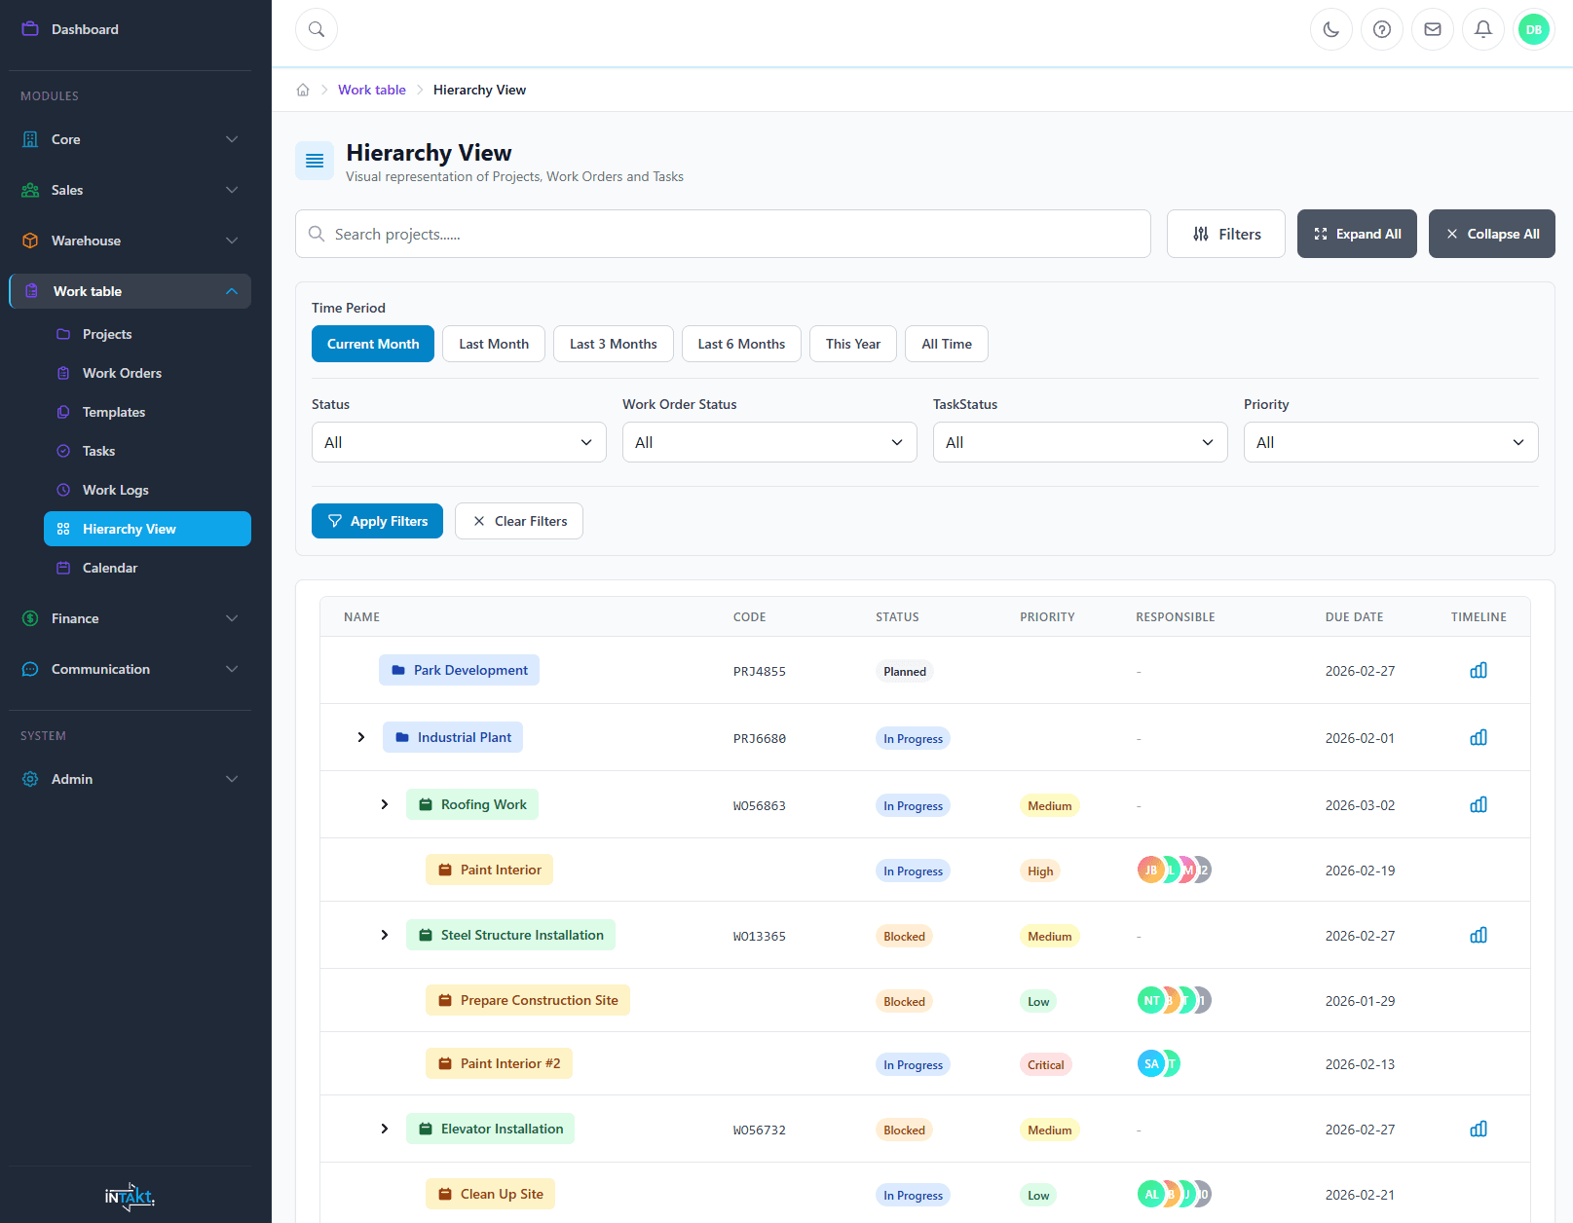Image resolution: width=1573 pixels, height=1223 pixels.
Task: Open the help question mark icon
Action: click(1381, 29)
